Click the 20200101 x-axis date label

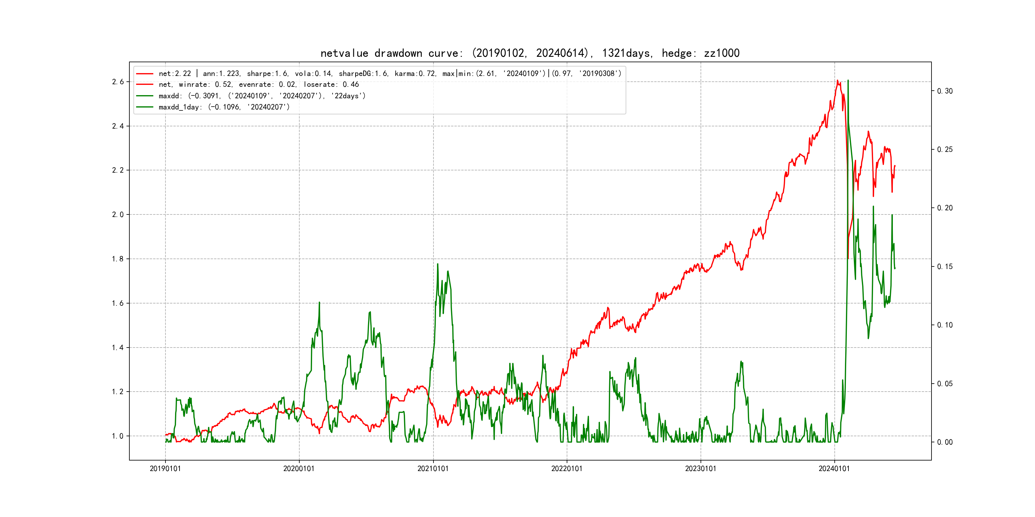[299, 468]
